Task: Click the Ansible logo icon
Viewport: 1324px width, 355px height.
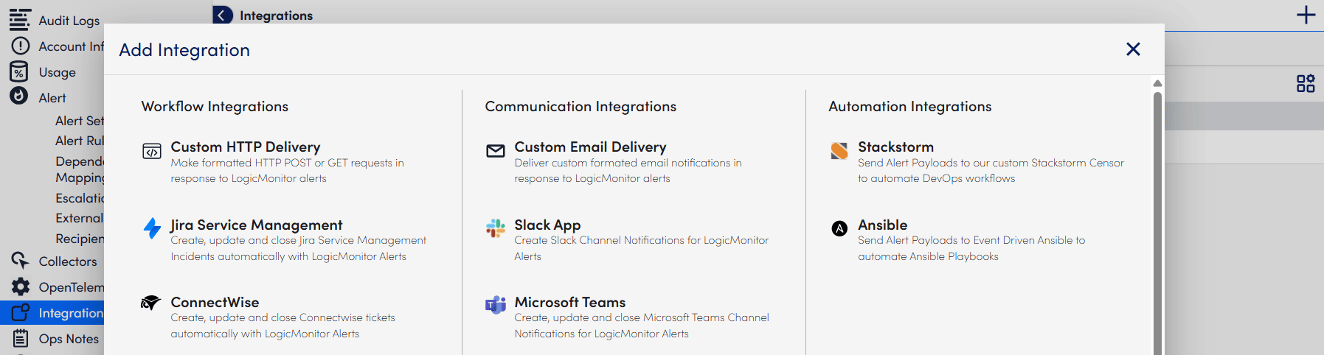Action: click(839, 228)
